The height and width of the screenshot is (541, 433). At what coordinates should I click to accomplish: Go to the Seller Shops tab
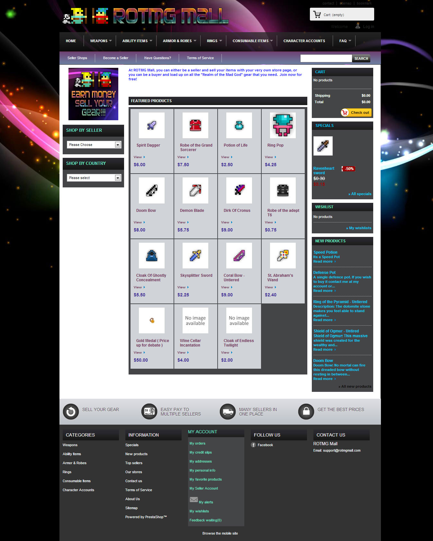(77, 58)
